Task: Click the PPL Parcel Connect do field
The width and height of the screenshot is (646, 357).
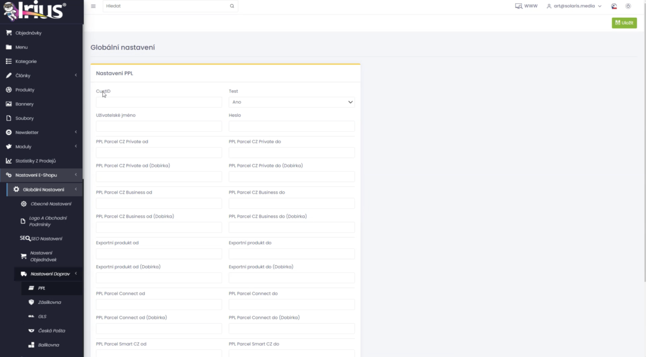Action: [x=292, y=304]
